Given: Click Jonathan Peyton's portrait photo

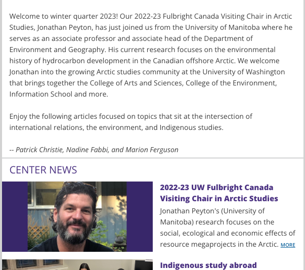Looking at the screenshot, I should point(77,216).
